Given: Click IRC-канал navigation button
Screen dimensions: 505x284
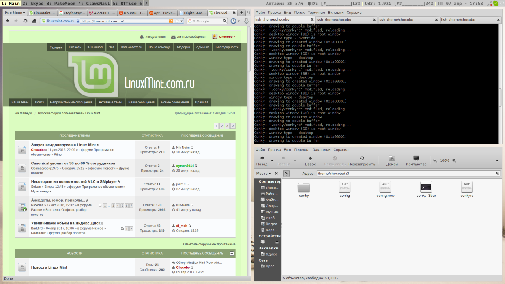Looking at the screenshot, I should [x=95, y=47].
